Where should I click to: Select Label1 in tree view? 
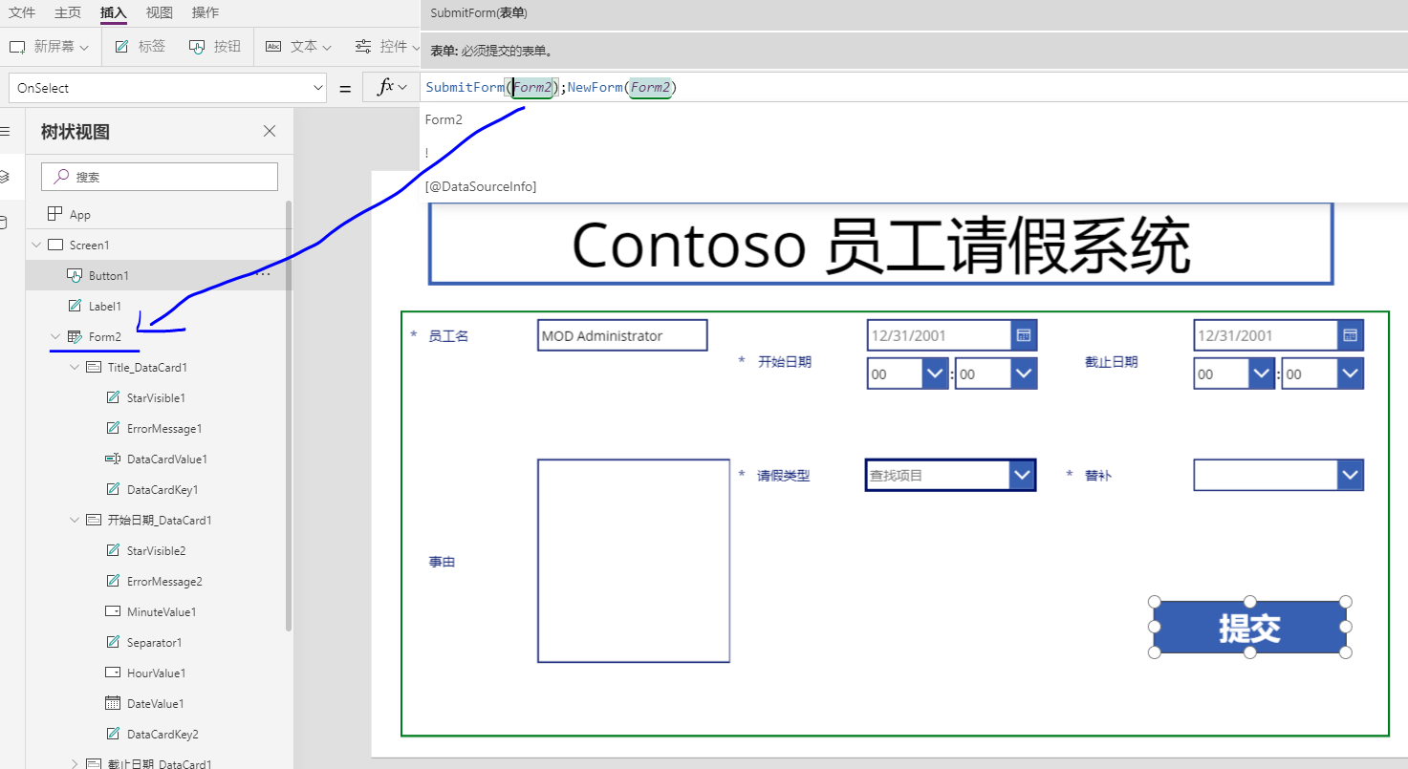[105, 307]
